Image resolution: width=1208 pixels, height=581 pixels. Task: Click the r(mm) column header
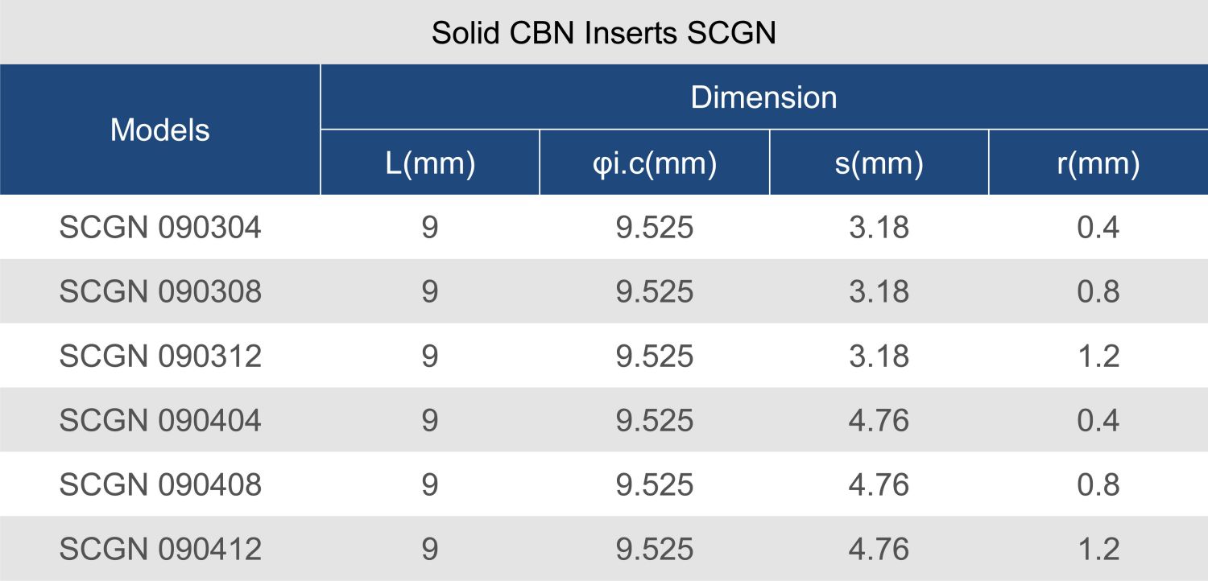1098,163
